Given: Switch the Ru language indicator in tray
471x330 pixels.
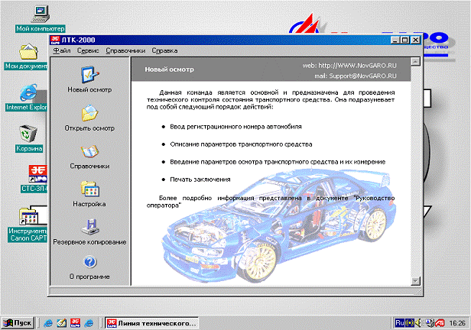Looking at the screenshot, I should click(399, 322).
